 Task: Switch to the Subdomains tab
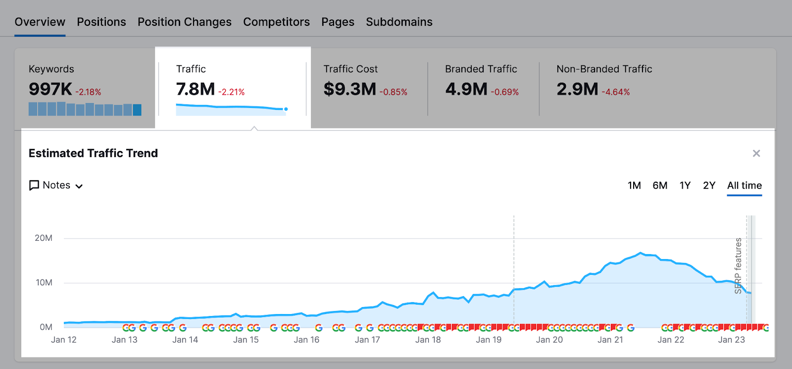tap(399, 22)
